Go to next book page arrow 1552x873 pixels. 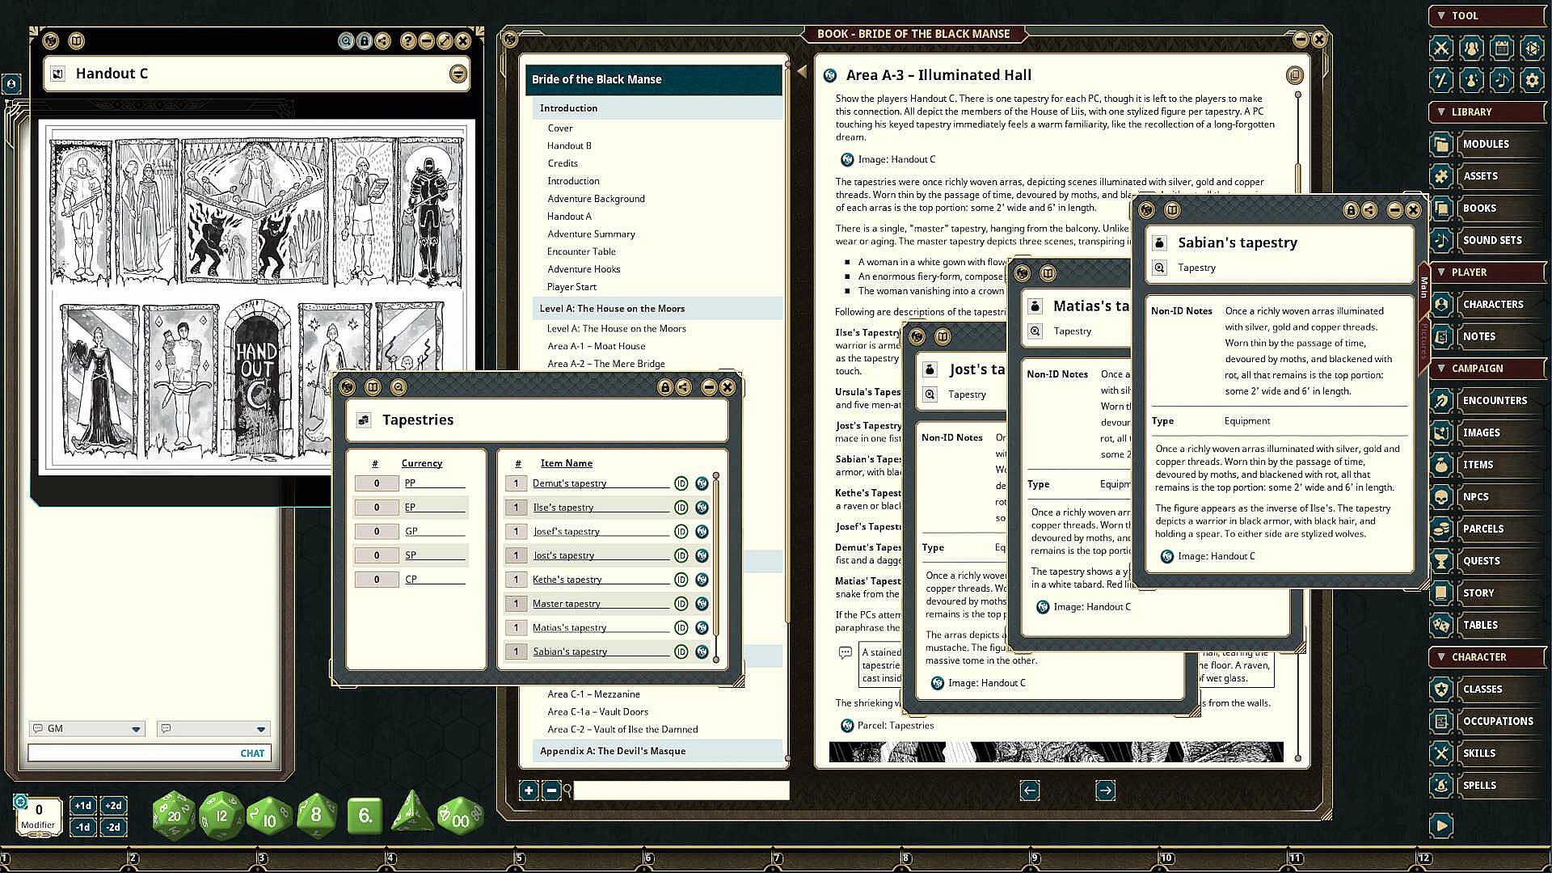click(x=1105, y=790)
